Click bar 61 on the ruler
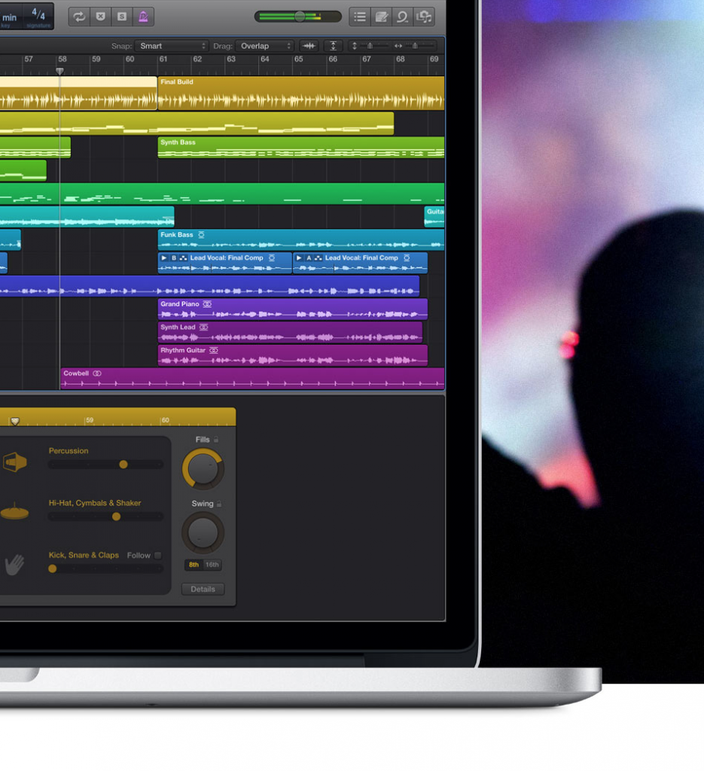This screenshot has height=771, width=704. (163, 59)
